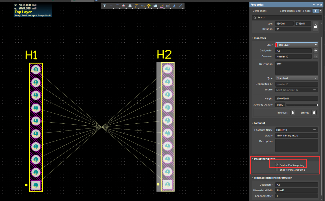Image resolution: width=325 pixels, height=201 pixels.
Task: Click the Top Layer heads-up label
Action: (x=23, y=12)
